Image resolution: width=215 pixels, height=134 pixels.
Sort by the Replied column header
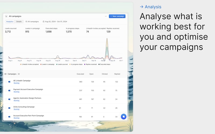pyautogui.click(x=117, y=74)
